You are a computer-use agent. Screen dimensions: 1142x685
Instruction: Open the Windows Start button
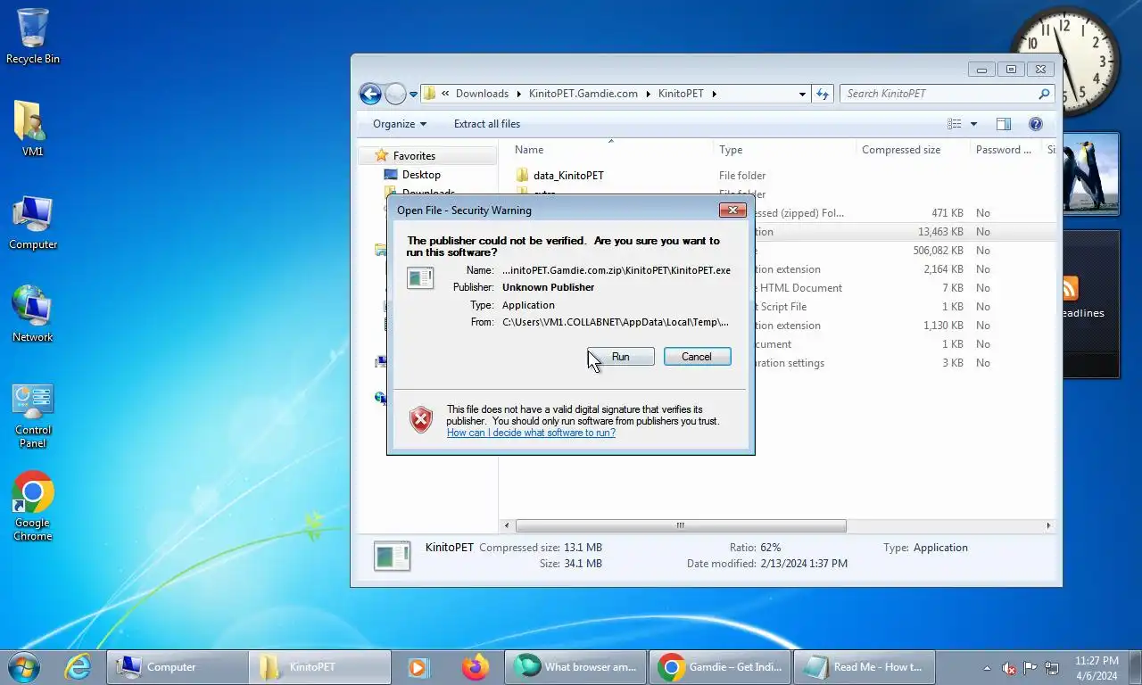click(x=23, y=666)
